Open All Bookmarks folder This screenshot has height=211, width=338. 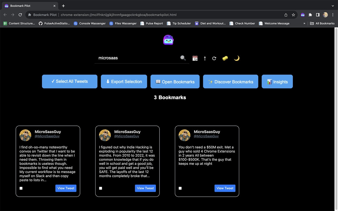(x=322, y=23)
